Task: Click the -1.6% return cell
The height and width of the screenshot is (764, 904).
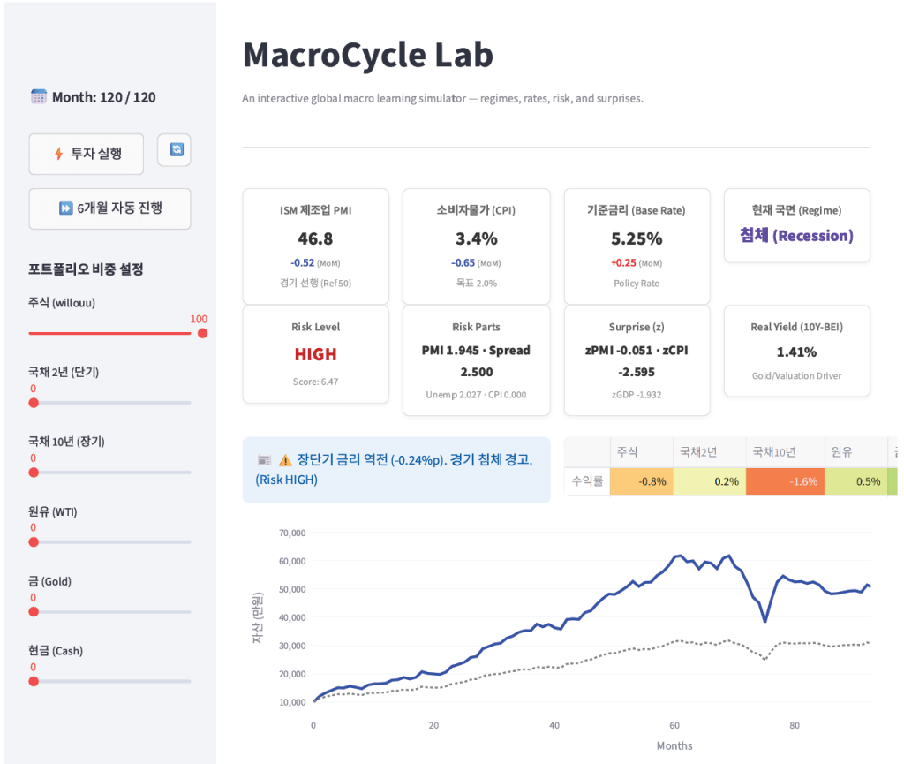Action: tap(785, 481)
